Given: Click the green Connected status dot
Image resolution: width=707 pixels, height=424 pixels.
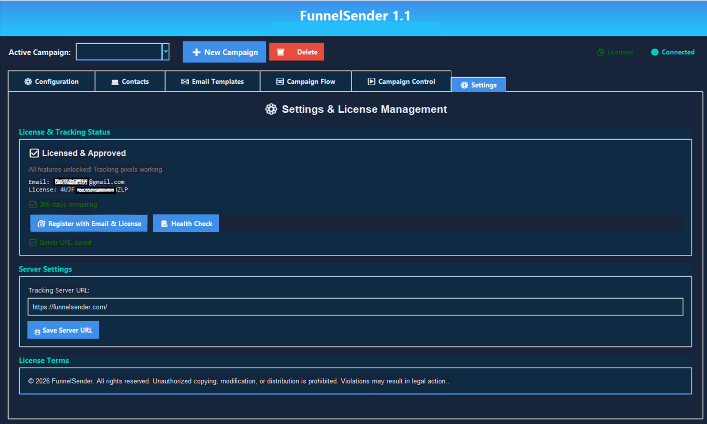Looking at the screenshot, I should [654, 52].
